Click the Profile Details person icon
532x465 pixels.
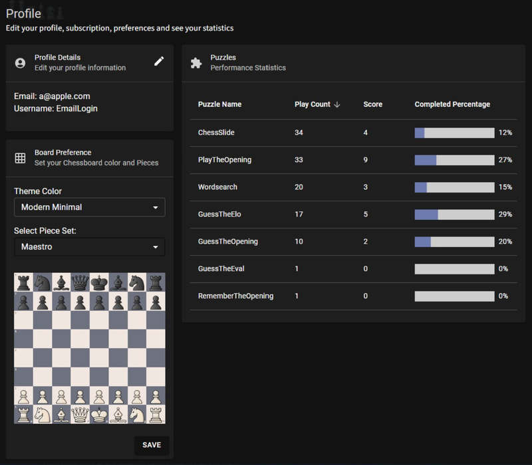click(20, 63)
